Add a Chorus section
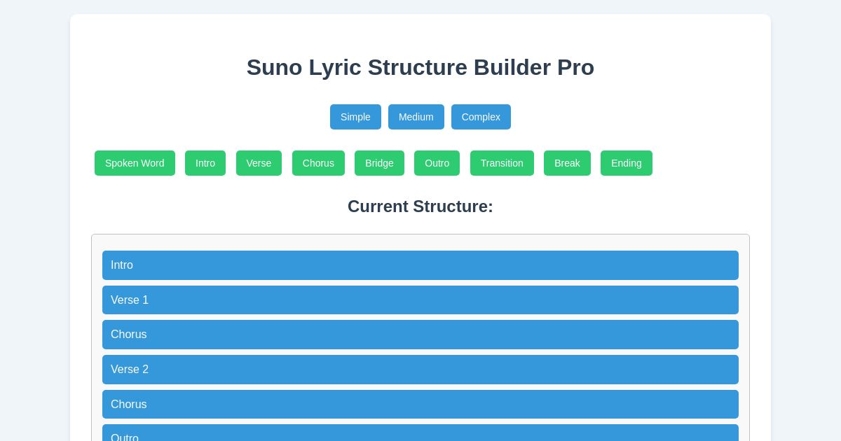Viewport: 841px width, 441px height. pos(318,163)
